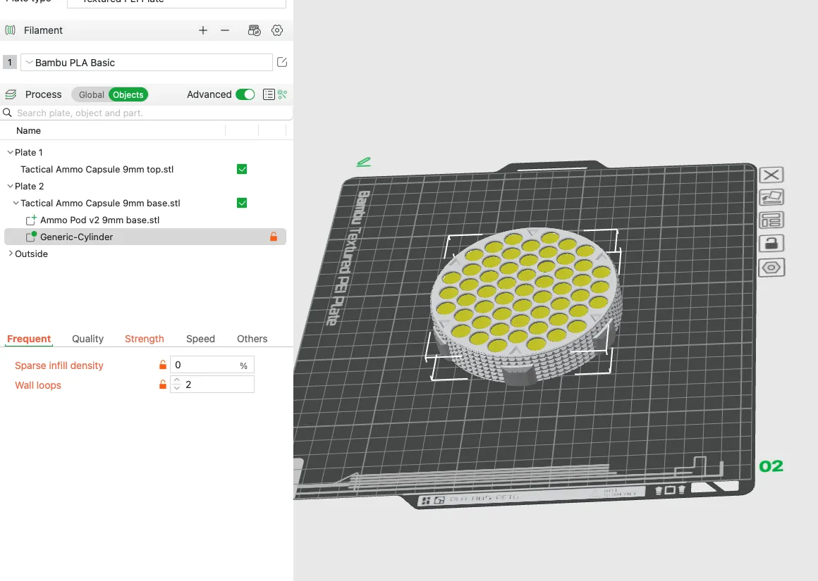Screen dimensions: 818x581
Task: Switch Process view to Global
Action: (x=91, y=94)
